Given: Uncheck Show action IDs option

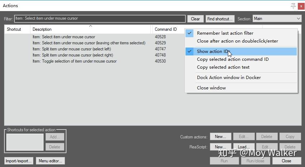Looking at the screenshot, I should (x=212, y=51).
